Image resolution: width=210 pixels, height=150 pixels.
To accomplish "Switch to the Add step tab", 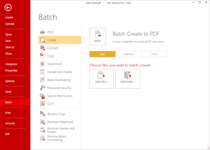I will (x=102, y=54).
